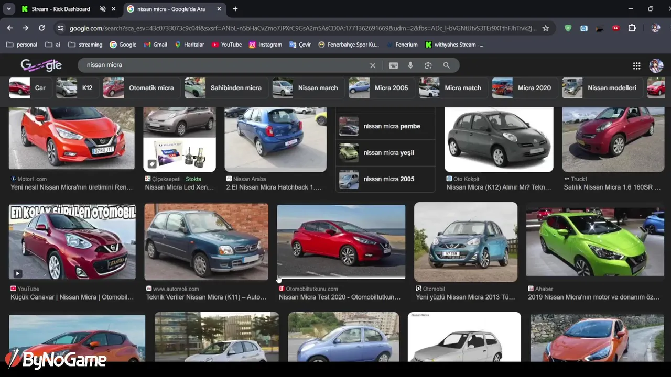Open the Fenerbahçe Spor Kulübü bookmark

(x=349, y=45)
